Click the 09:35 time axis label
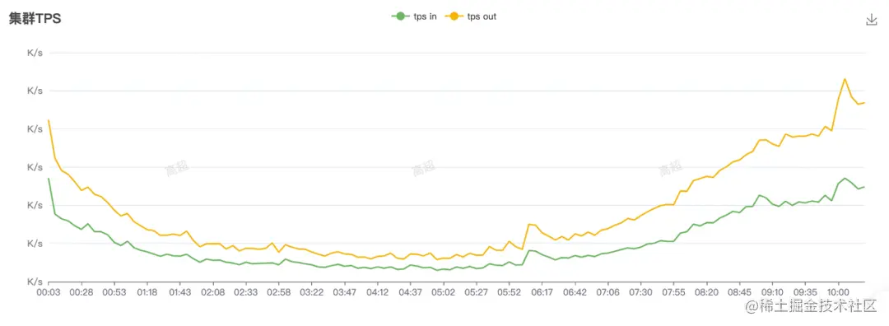889x326 pixels. (x=805, y=292)
